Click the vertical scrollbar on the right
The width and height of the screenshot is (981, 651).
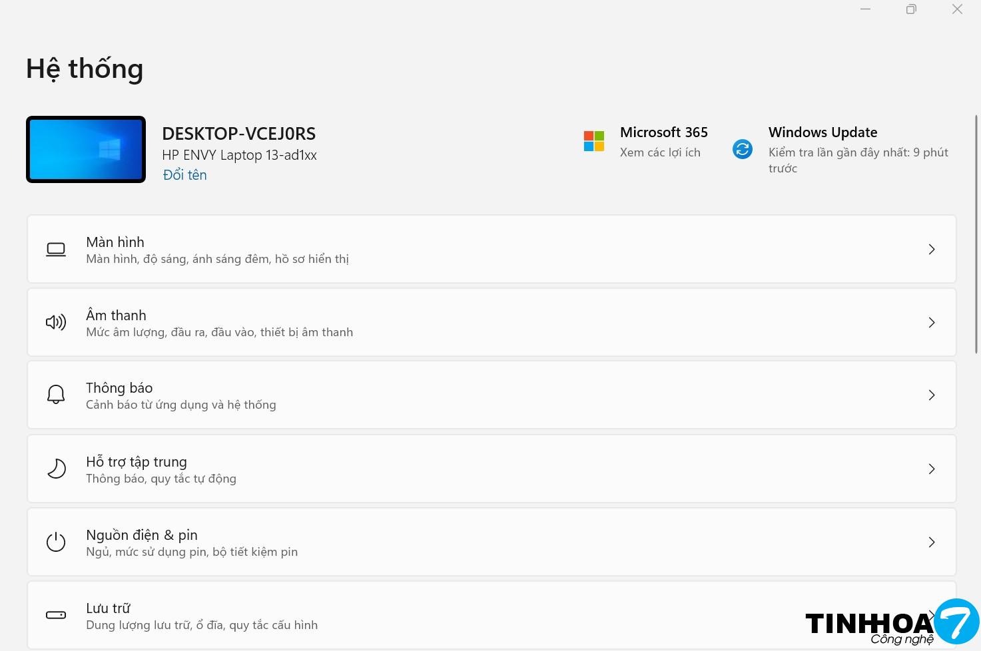click(x=976, y=233)
